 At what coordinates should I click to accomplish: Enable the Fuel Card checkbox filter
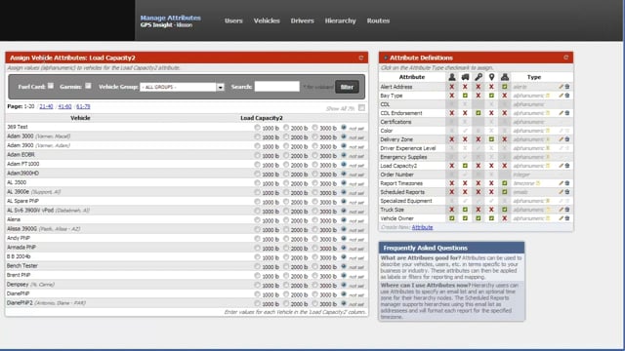[x=51, y=86]
